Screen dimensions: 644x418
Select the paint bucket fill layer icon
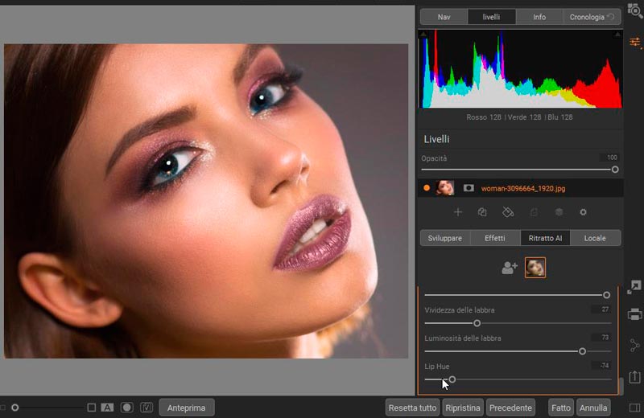coord(507,212)
